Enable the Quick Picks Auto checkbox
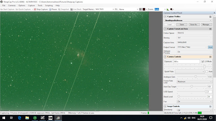This screenshot has width=216, height=121. 207,72
